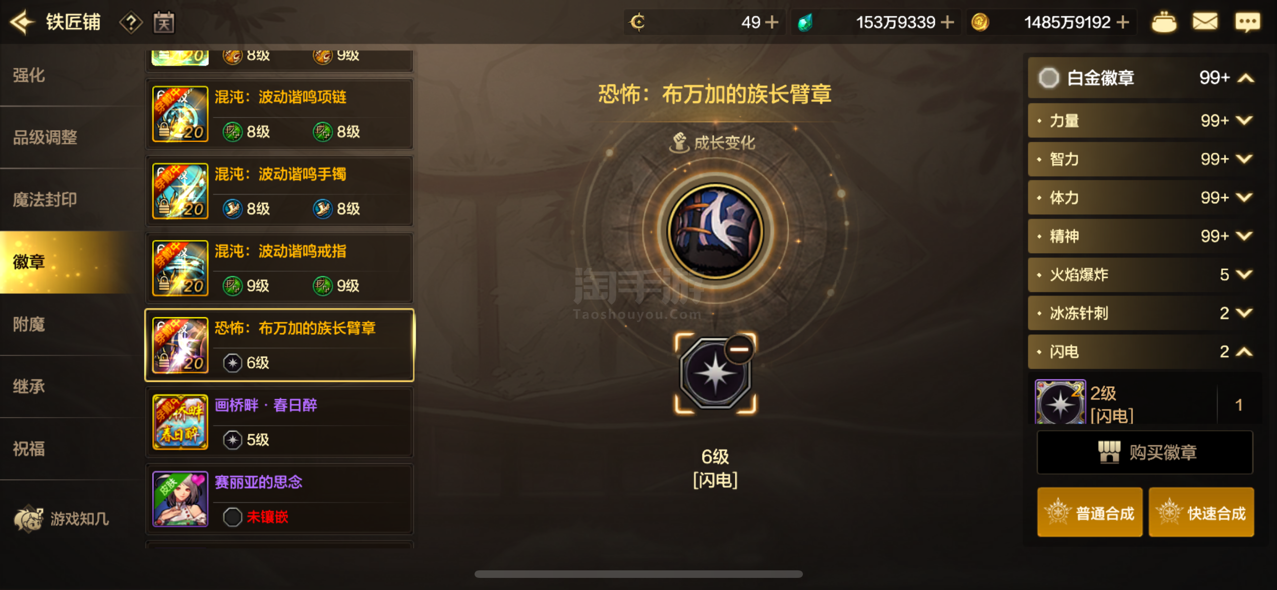Open the question mark help icon
1277x590 pixels.
[131, 22]
